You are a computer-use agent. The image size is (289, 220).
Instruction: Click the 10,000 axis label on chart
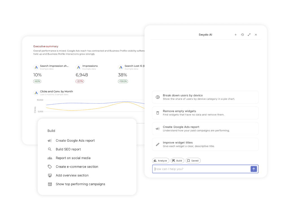click(x=40, y=100)
